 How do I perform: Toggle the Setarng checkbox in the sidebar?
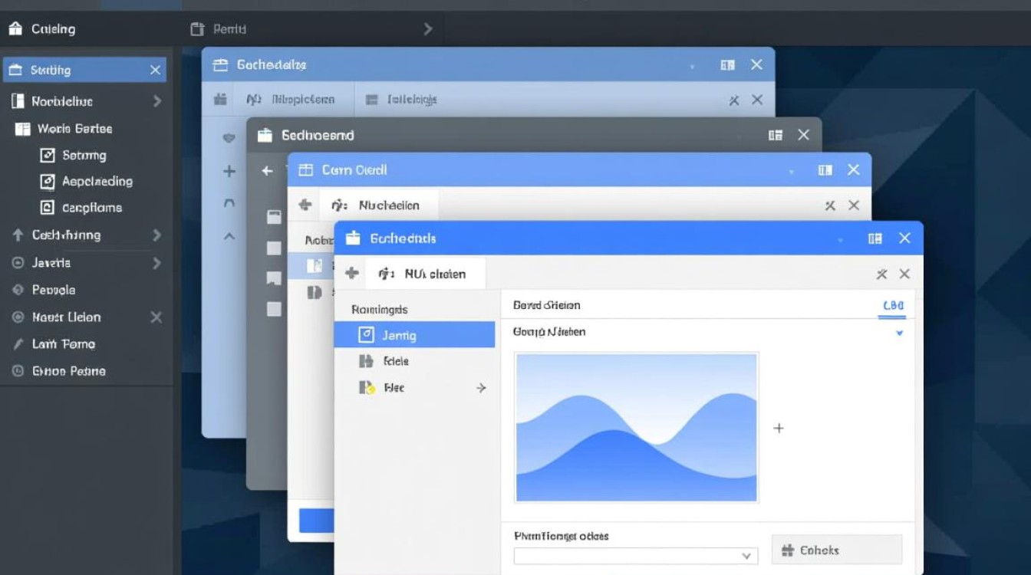coord(48,155)
